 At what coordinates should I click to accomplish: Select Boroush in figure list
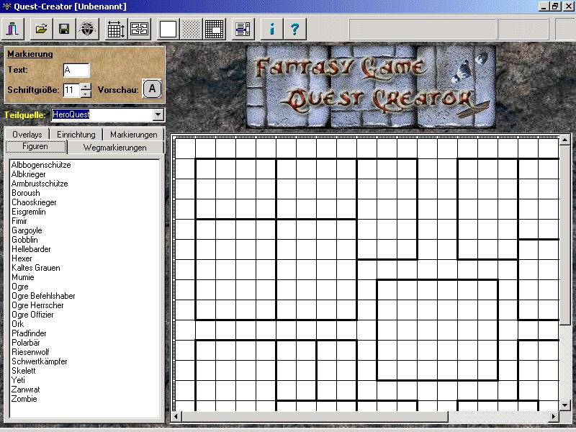pyautogui.click(x=26, y=193)
